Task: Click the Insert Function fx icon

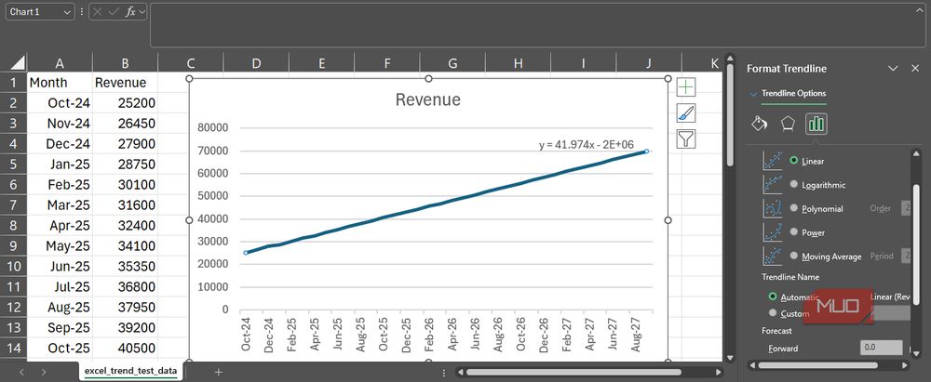Action: coord(130,12)
